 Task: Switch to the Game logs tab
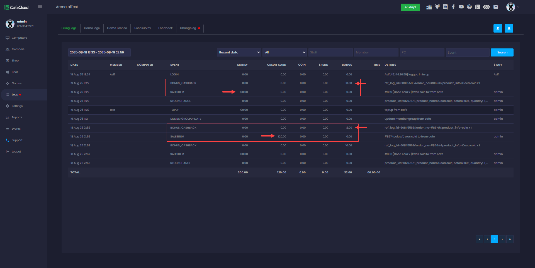[x=92, y=28]
